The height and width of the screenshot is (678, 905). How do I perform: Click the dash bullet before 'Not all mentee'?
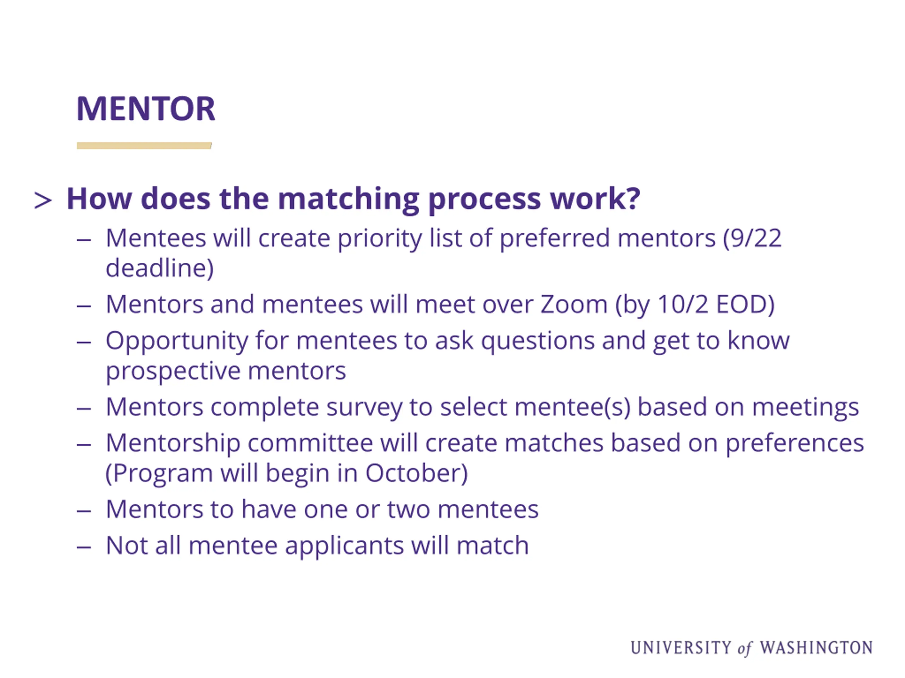[83, 547]
